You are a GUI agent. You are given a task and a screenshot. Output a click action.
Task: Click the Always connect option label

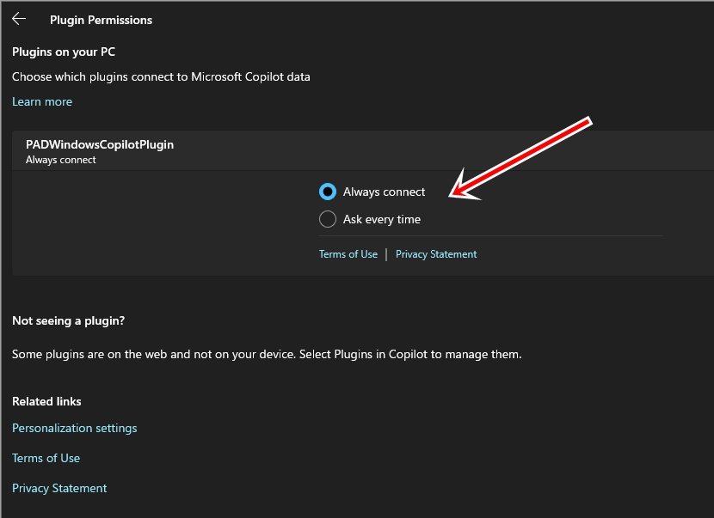point(384,192)
